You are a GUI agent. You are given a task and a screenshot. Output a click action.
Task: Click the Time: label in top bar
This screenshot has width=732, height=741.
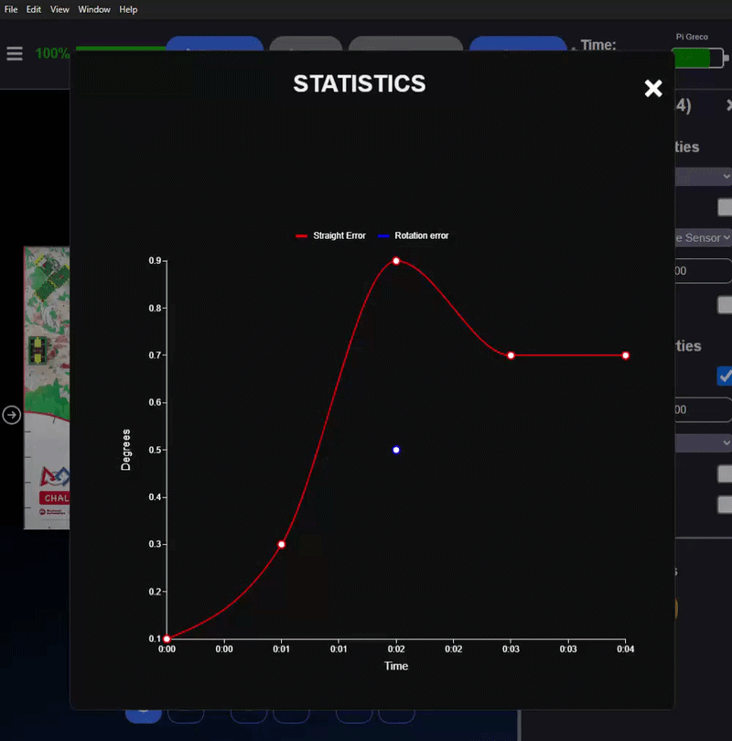(598, 45)
